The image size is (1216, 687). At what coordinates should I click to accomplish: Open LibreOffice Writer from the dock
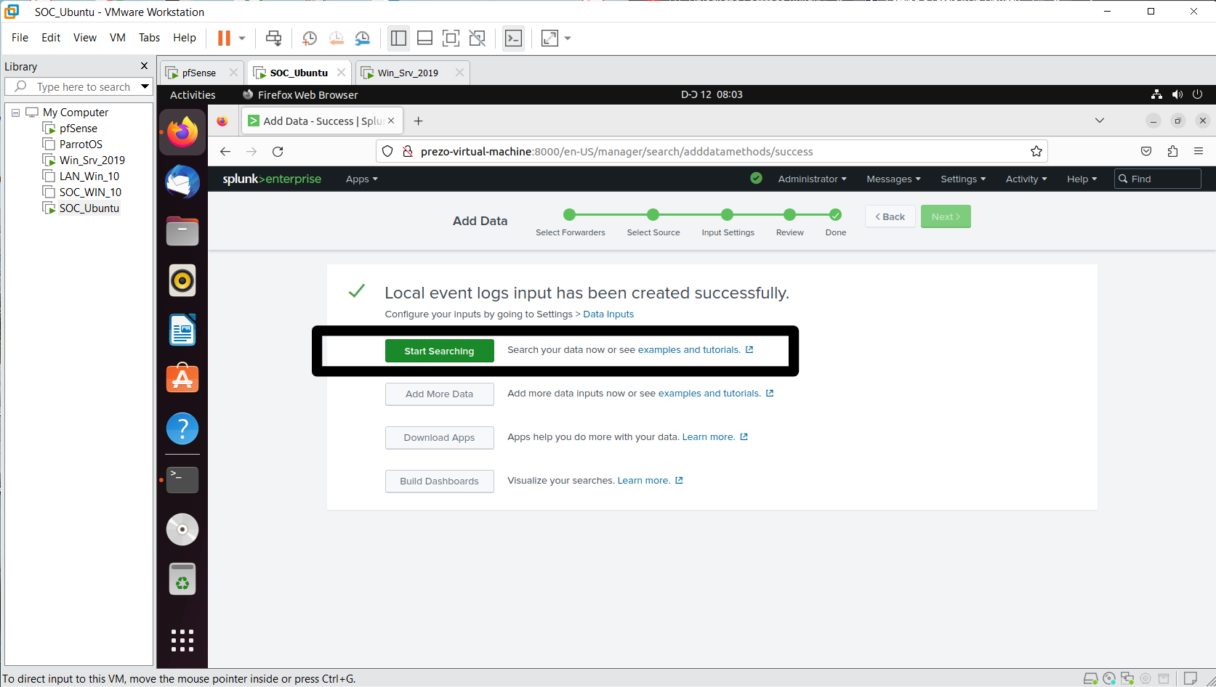182,330
